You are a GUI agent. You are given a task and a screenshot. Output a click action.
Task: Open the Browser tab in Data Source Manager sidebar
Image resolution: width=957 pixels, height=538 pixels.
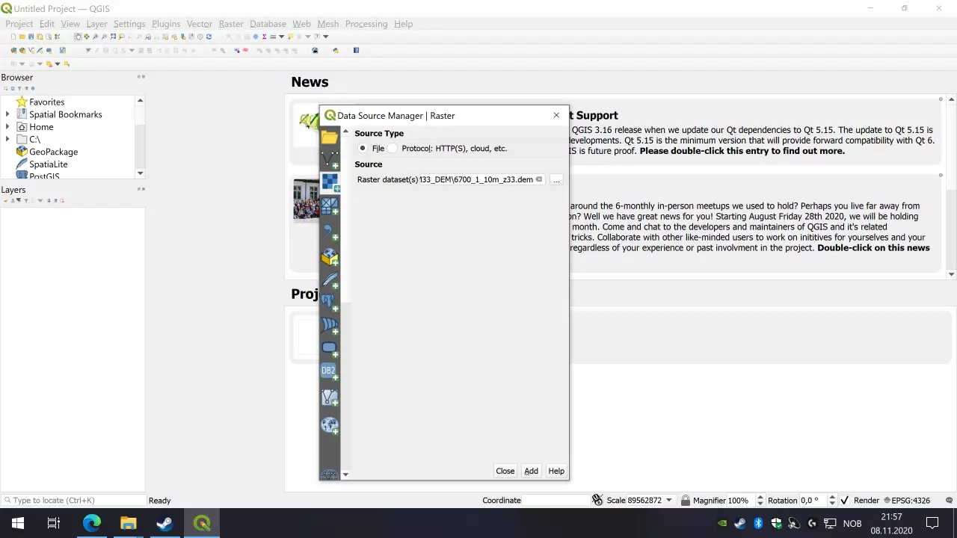click(330, 137)
